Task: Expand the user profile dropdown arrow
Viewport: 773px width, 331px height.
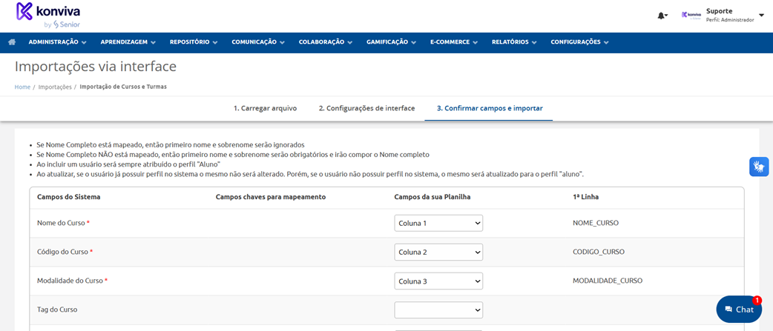Action: click(761, 16)
